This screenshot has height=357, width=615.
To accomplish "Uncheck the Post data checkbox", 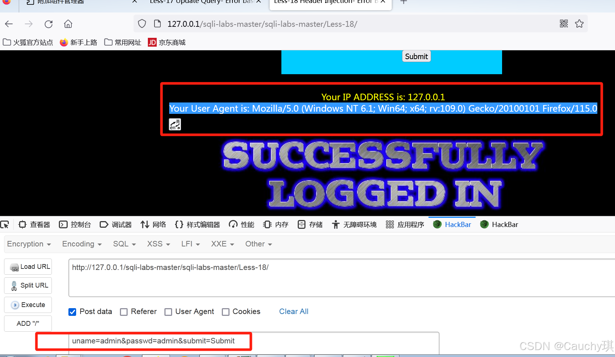I will 72,312.
